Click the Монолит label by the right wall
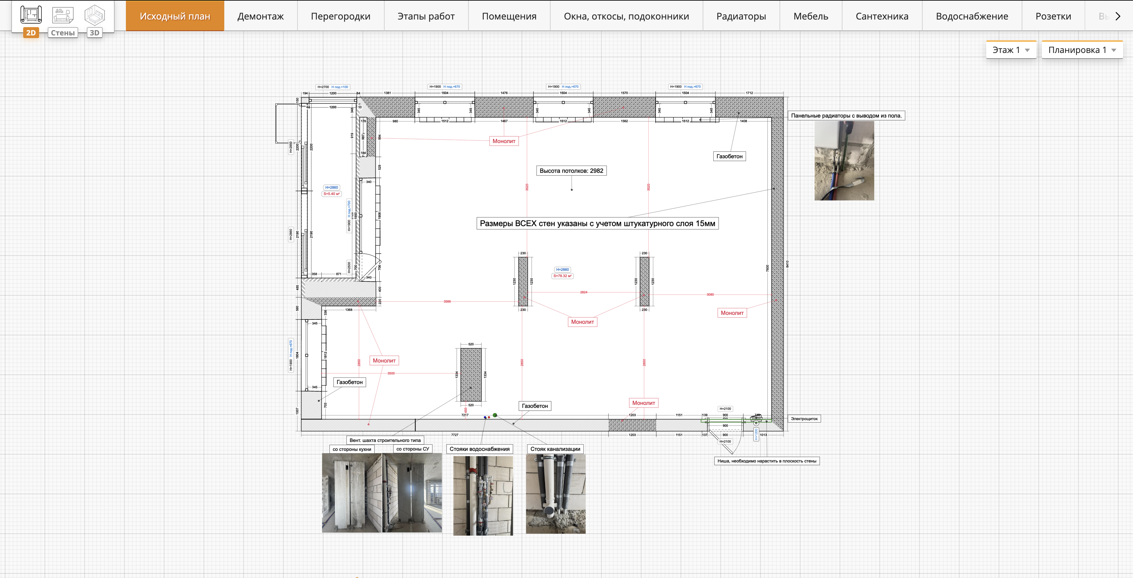The height and width of the screenshot is (578, 1133). point(732,313)
